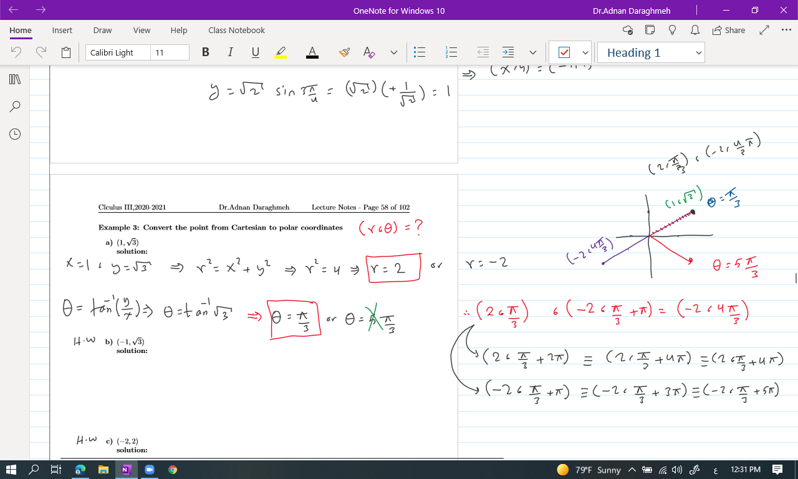Open the clipboard Paste icon
The height and width of the screenshot is (479, 798).
(66, 52)
